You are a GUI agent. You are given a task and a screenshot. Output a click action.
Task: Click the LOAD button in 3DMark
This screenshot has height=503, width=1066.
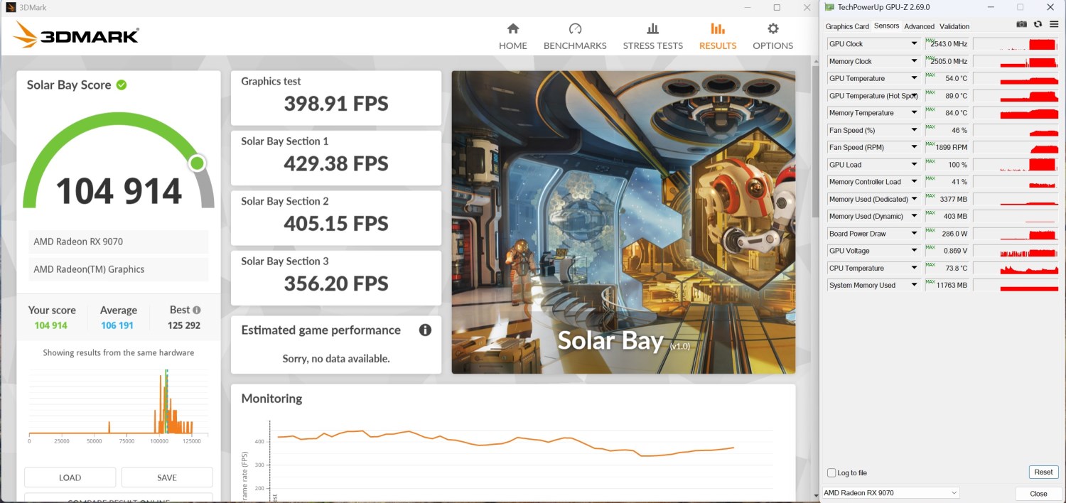(x=70, y=477)
